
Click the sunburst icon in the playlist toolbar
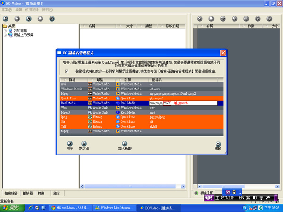[211, 19]
